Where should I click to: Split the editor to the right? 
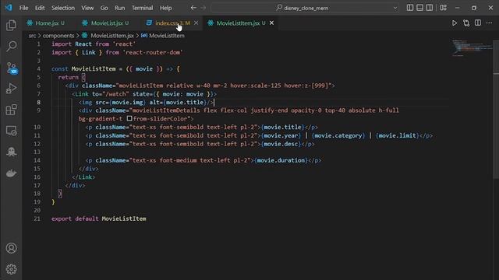pos(478,23)
